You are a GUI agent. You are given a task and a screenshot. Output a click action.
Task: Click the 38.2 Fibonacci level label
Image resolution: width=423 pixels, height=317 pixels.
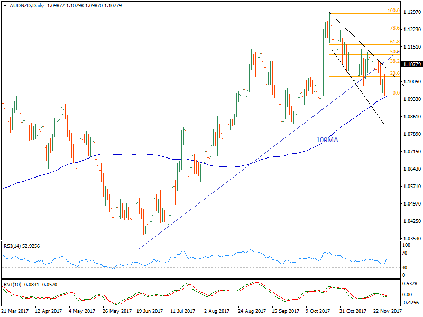[394, 61]
